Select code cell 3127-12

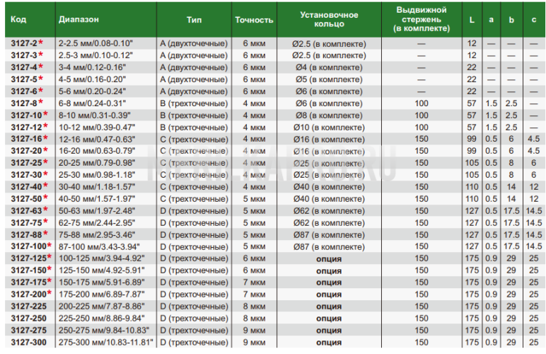[29, 127]
